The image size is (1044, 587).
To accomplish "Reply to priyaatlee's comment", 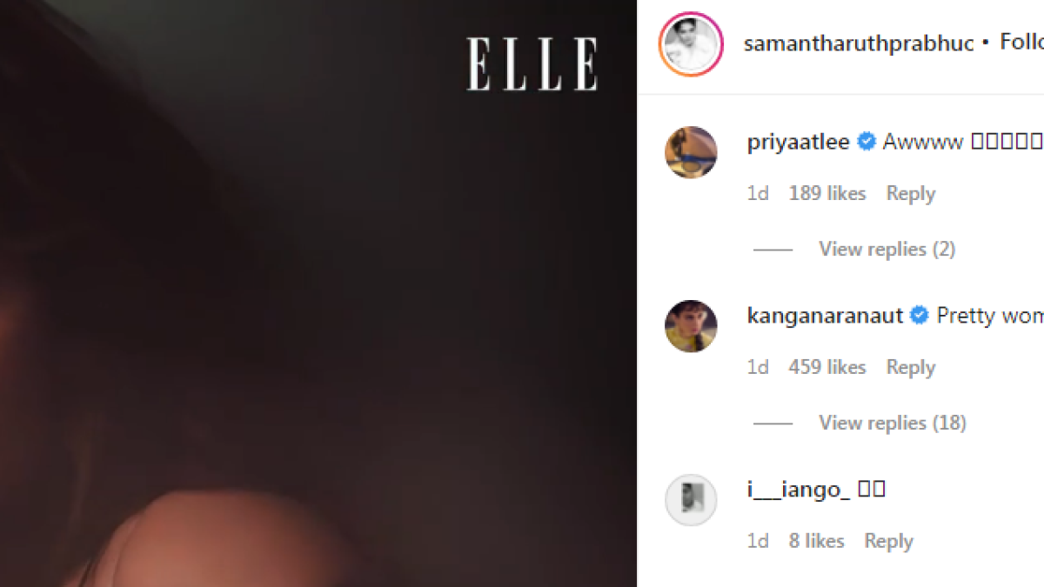I will (x=910, y=194).
